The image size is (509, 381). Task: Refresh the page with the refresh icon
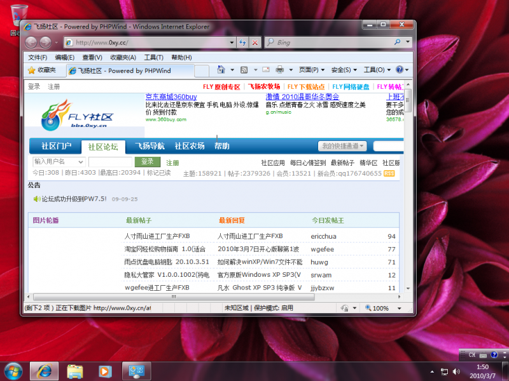(242, 43)
